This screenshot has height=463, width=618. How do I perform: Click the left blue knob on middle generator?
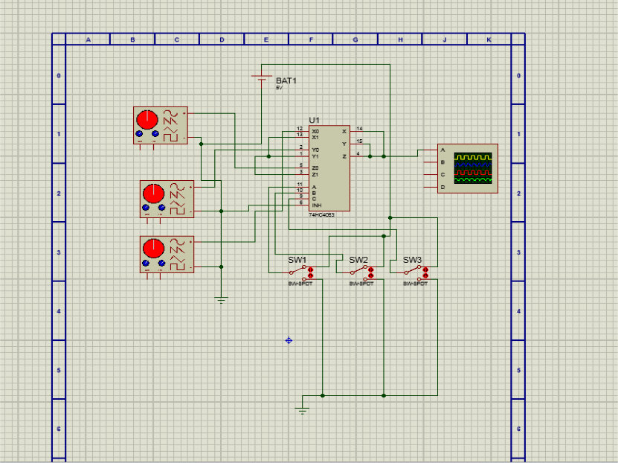click(146, 208)
